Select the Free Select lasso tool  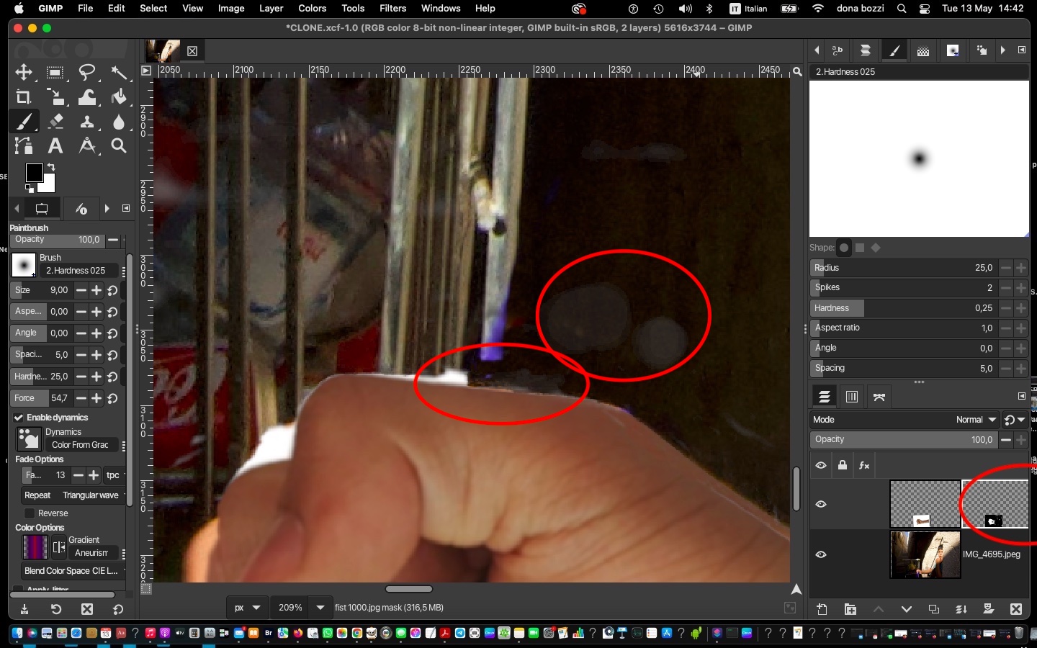(x=87, y=72)
